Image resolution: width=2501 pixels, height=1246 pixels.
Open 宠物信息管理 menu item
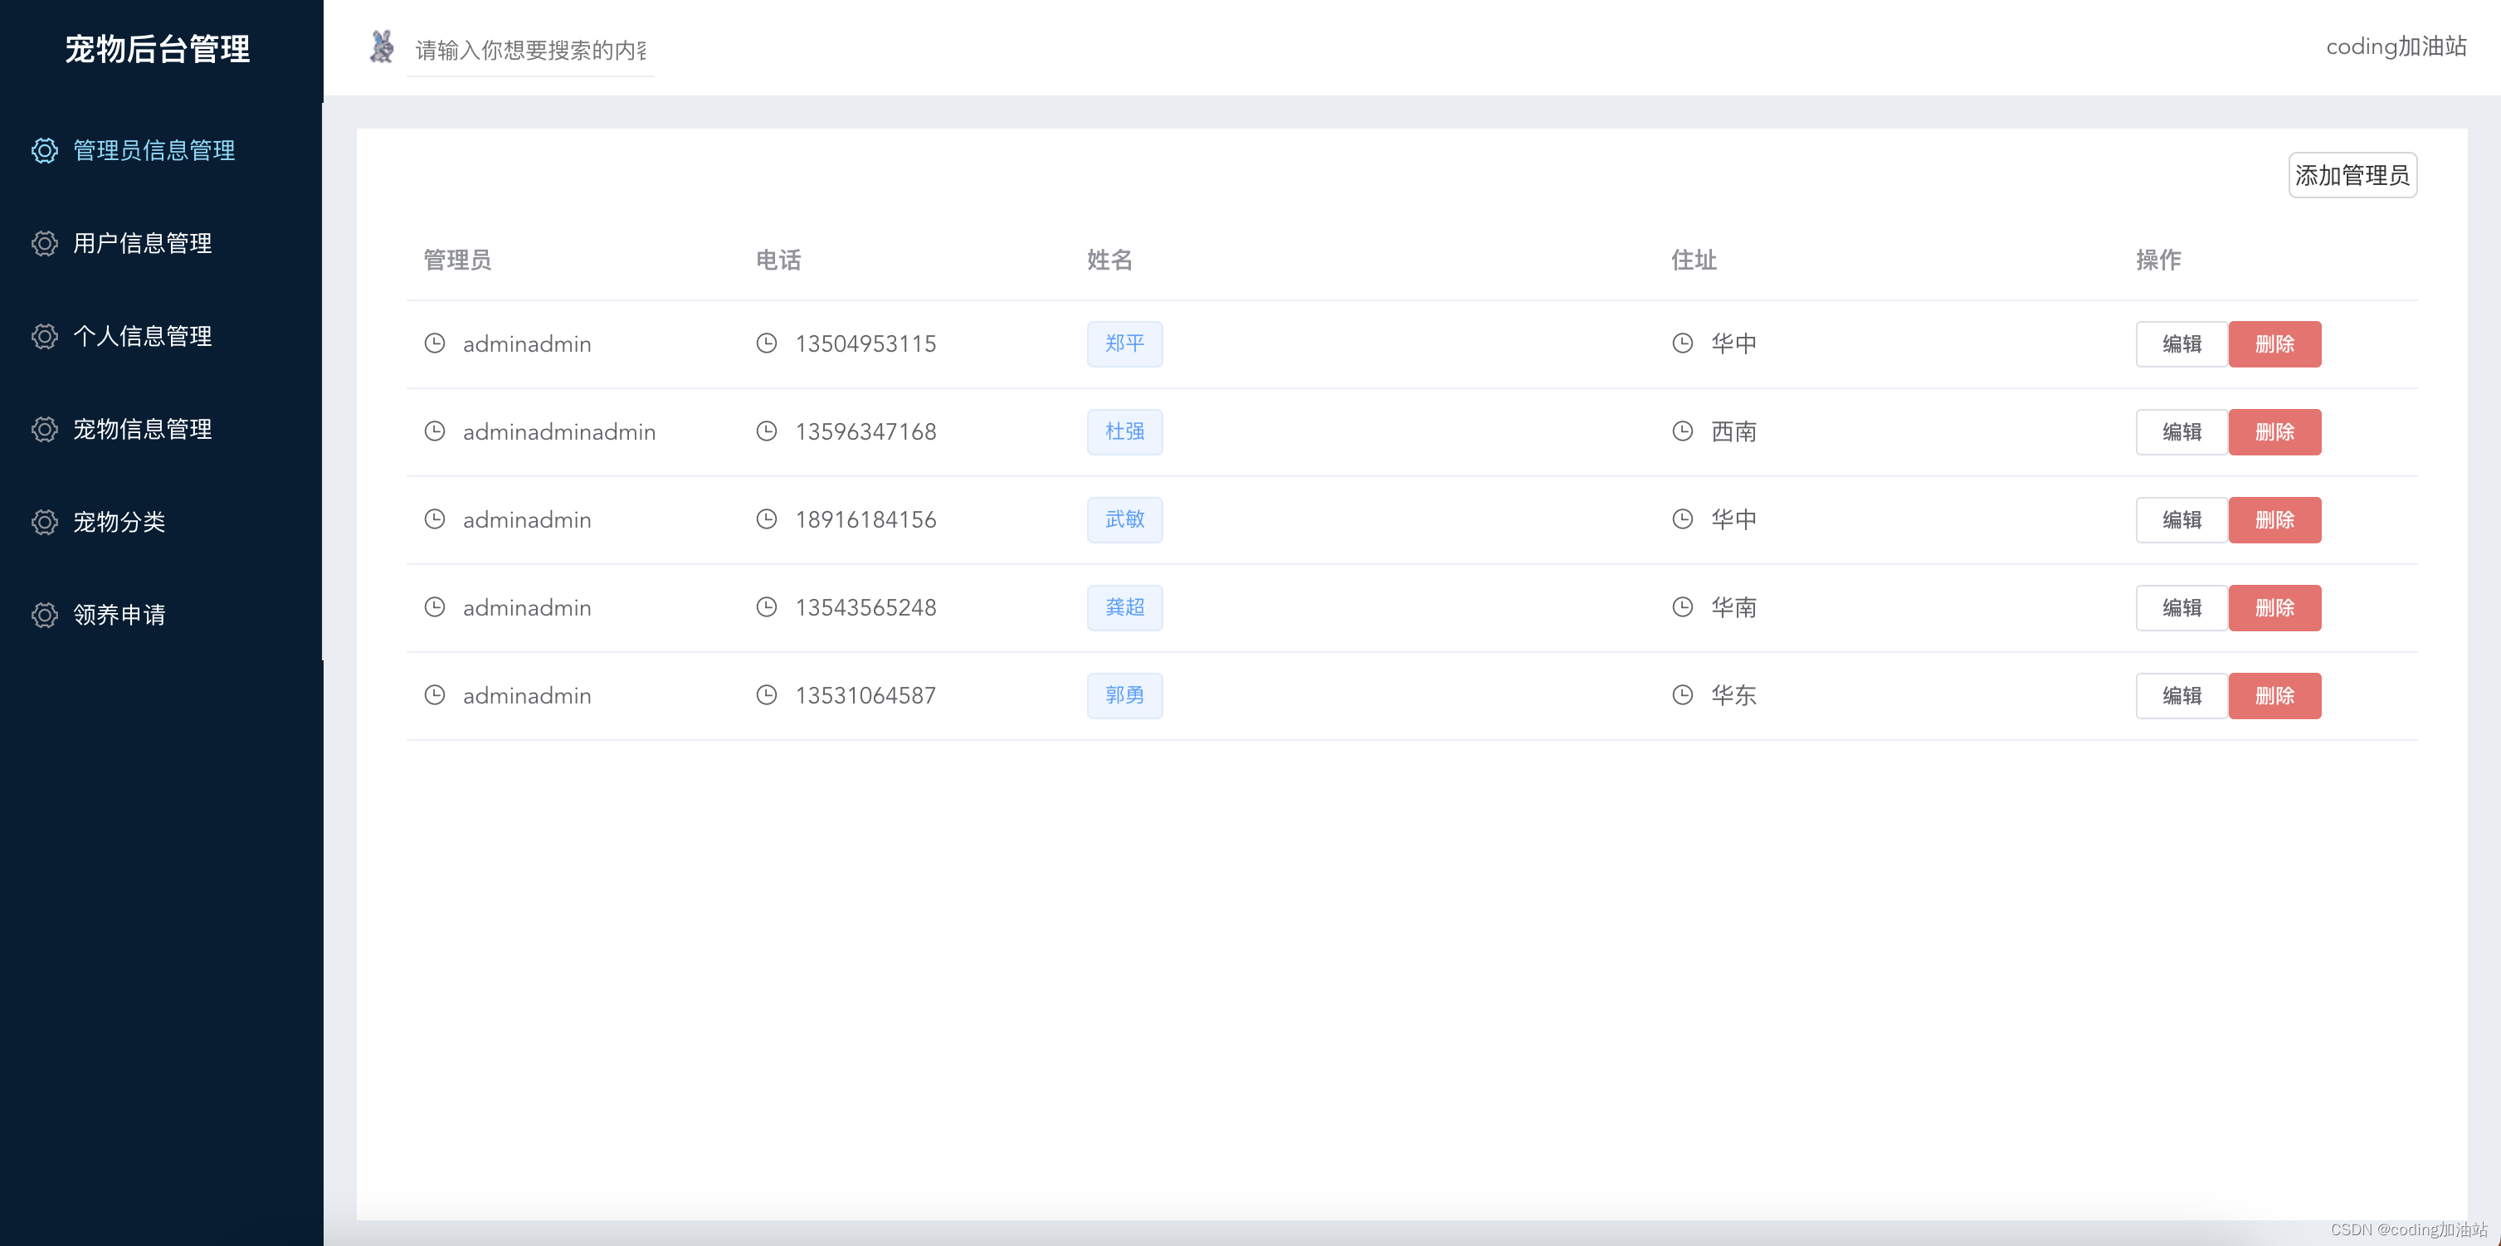(143, 429)
